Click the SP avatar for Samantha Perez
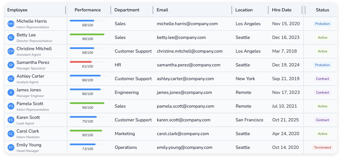This screenshot has height=161, width=342. (x=11, y=65)
